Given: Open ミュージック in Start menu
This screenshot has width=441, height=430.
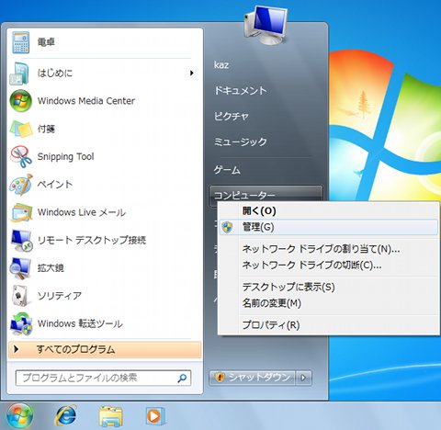Looking at the screenshot, I should pyautogui.click(x=241, y=141).
